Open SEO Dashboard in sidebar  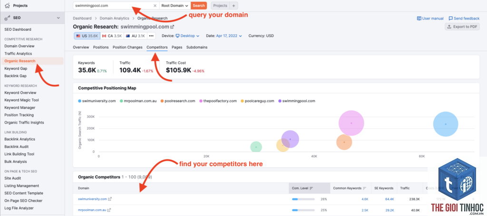point(18,29)
